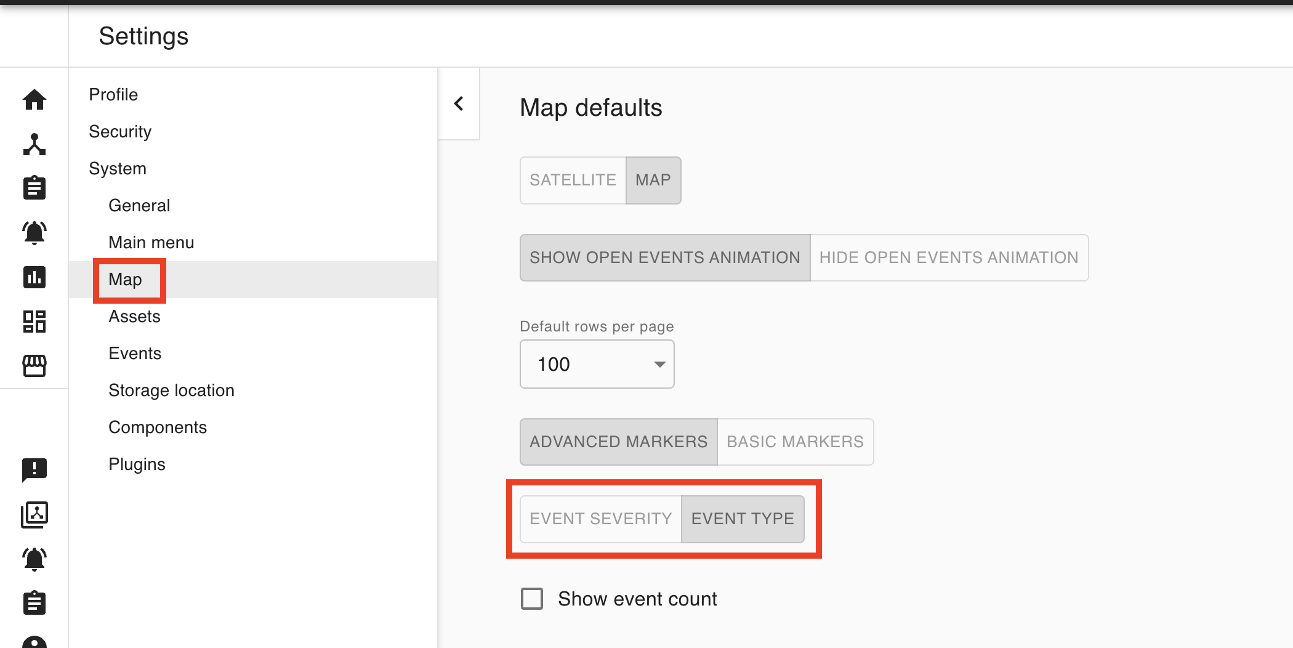This screenshot has height=648, width=1293.
Task: Choose Basic Markers option
Action: click(x=795, y=442)
